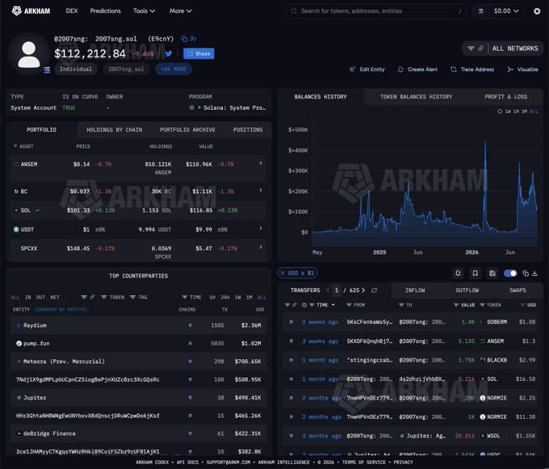The image size is (549, 469).
Task: Go to previous transfers page
Action: [328, 291]
